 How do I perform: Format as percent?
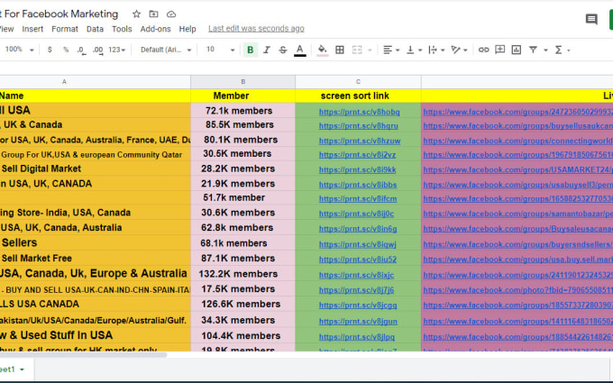66,50
